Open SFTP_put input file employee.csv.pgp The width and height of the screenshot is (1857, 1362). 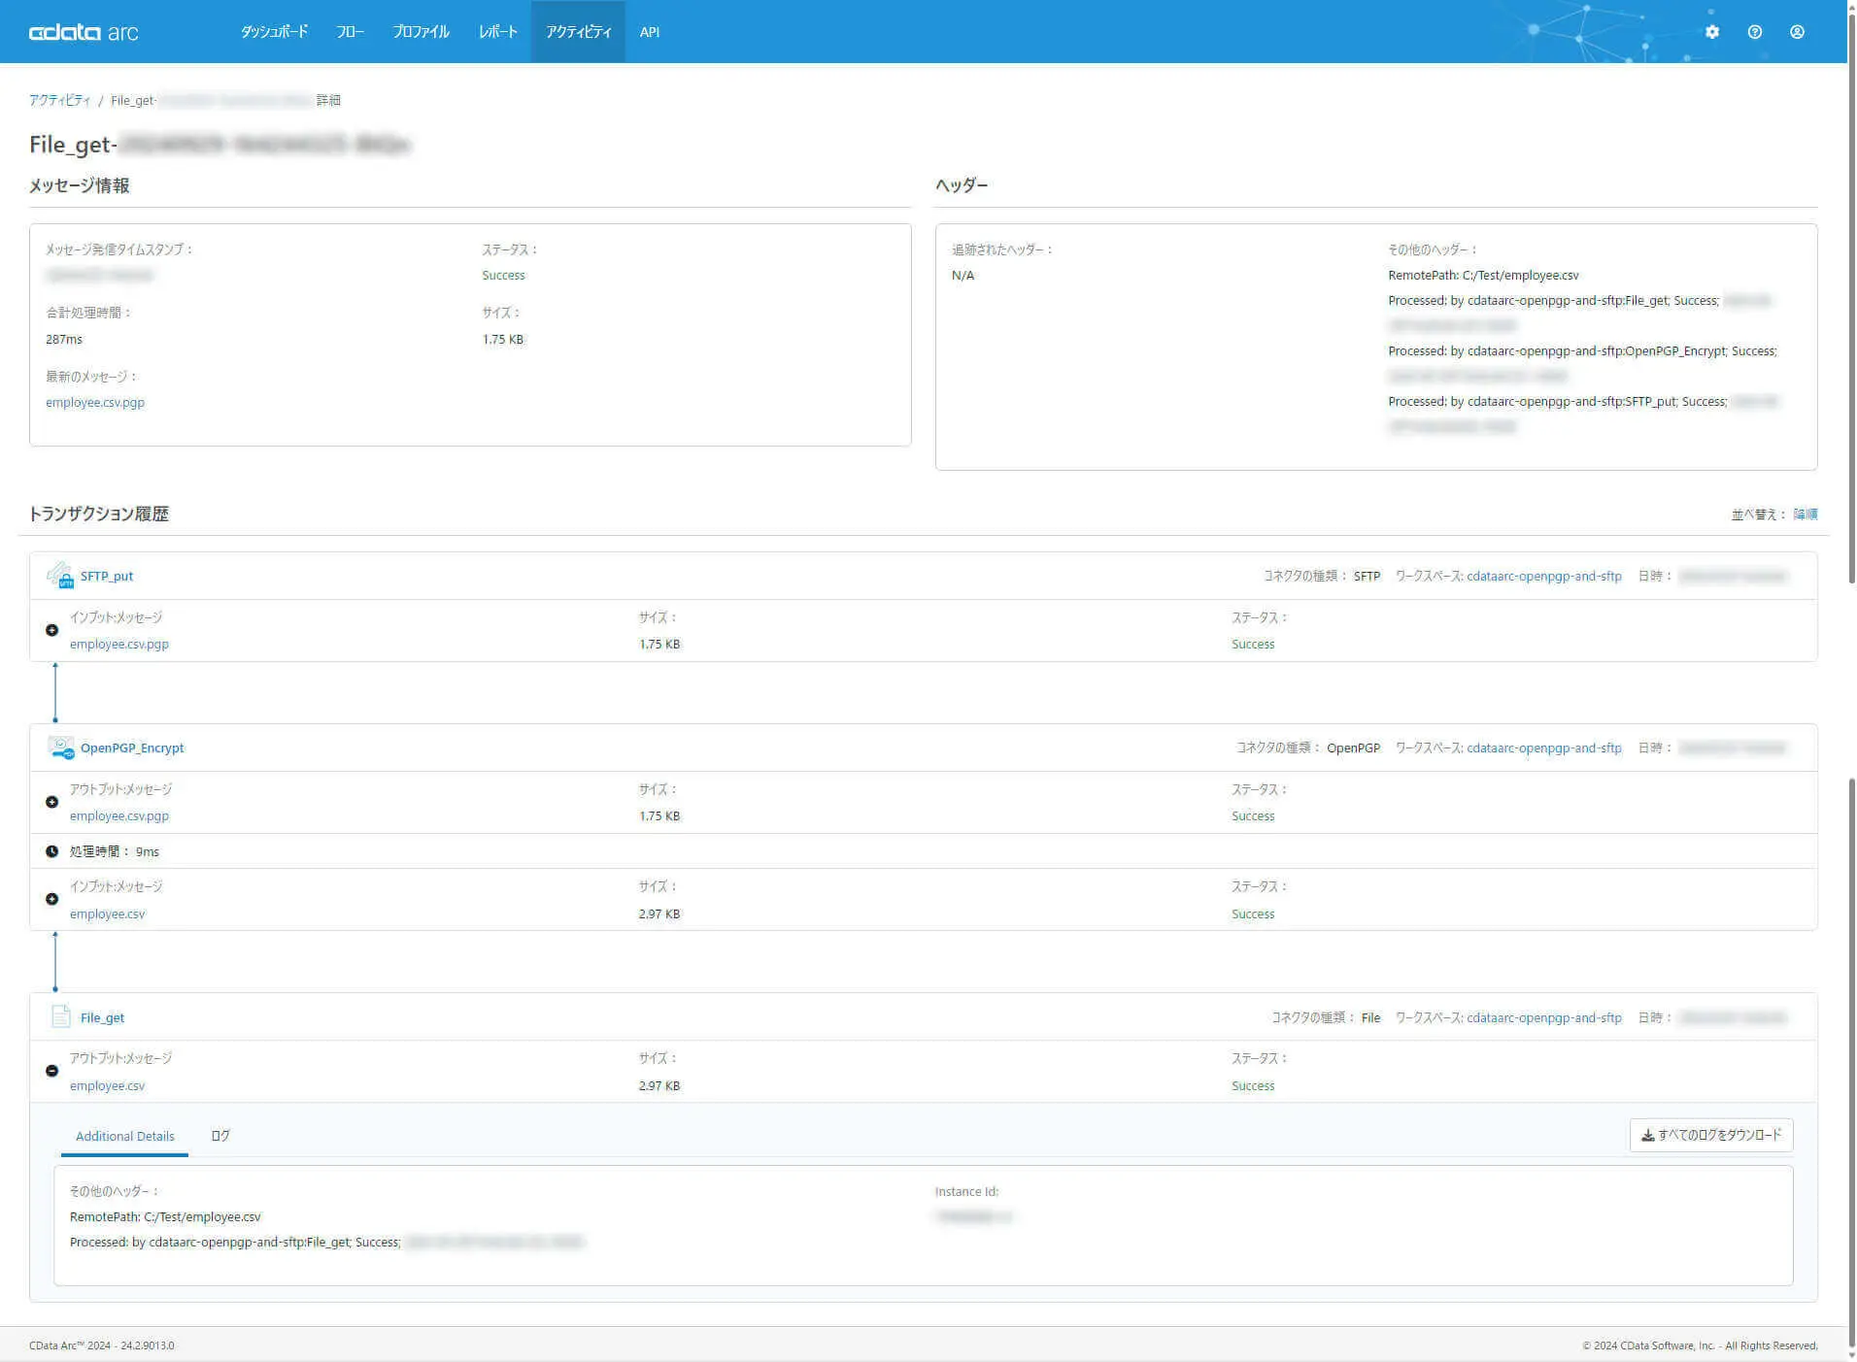point(119,644)
